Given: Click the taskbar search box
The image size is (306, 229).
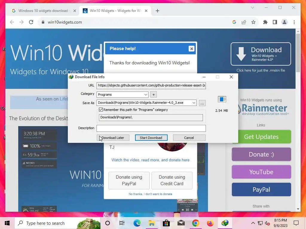Looking at the screenshot, I should [x=57, y=223].
